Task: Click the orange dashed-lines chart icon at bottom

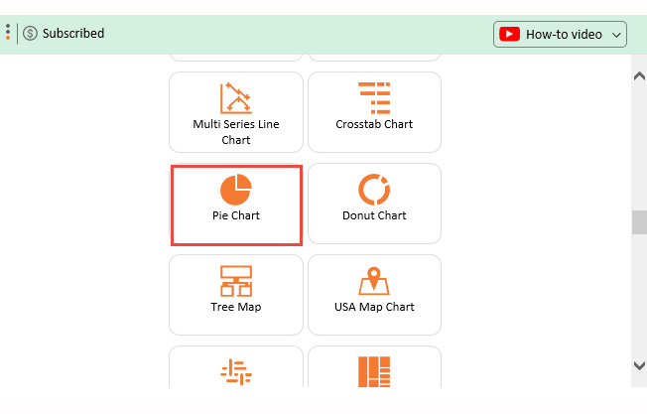Action: coord(235,370)
